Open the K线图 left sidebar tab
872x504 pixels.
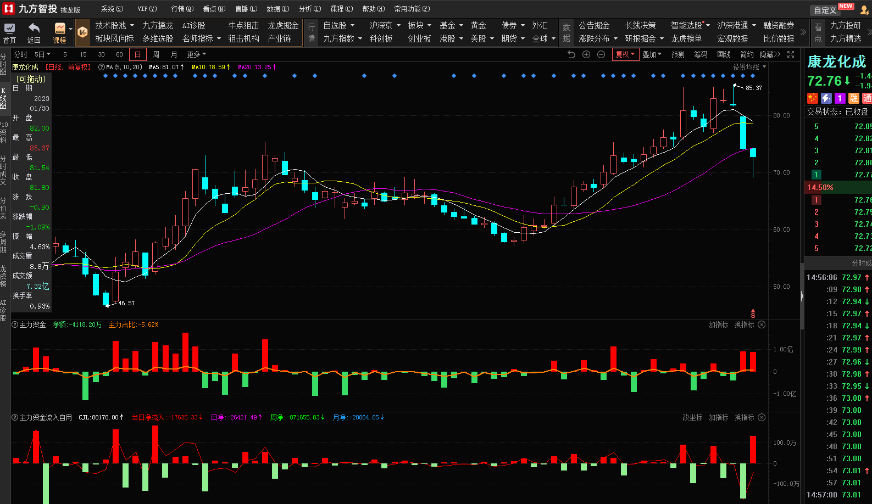point(4,98)
